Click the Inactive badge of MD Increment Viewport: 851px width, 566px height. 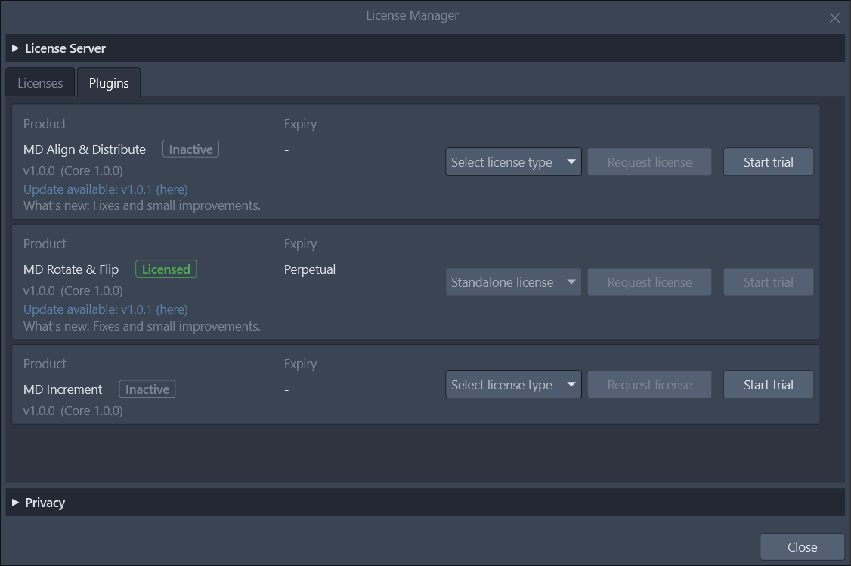click(147, 389)
